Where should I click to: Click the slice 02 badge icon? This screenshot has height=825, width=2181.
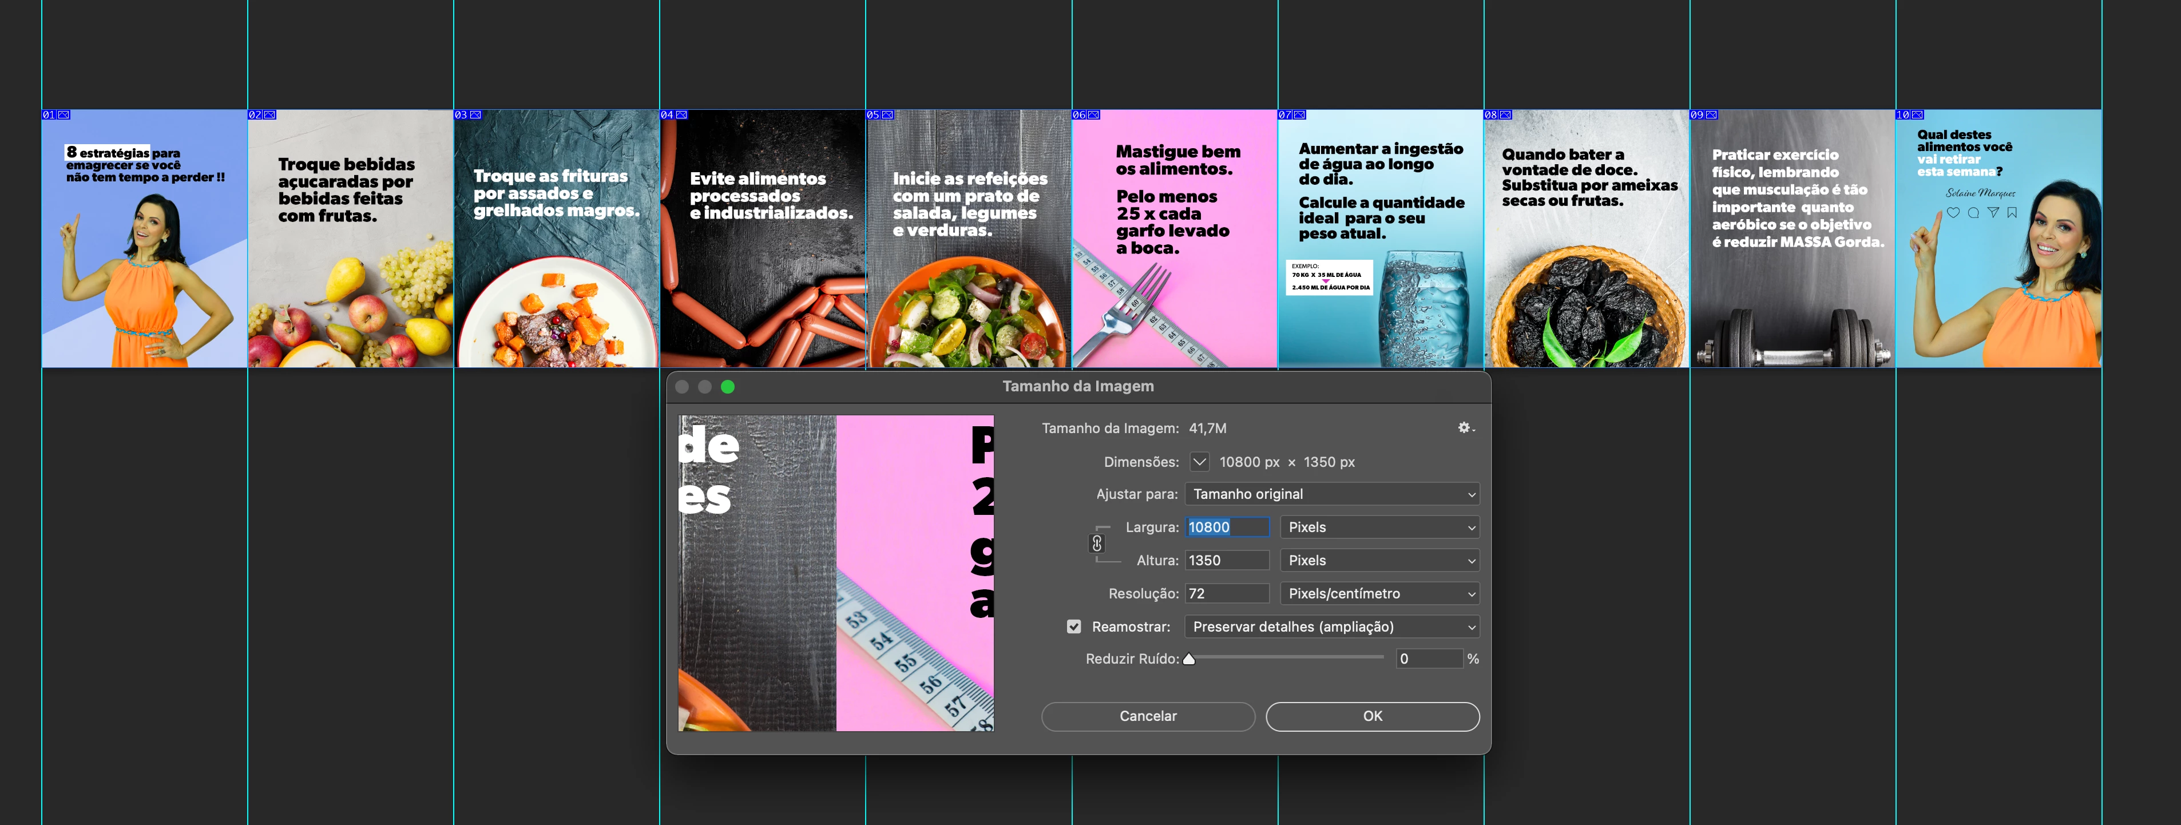pyautogui.click(x=269, y=115)
